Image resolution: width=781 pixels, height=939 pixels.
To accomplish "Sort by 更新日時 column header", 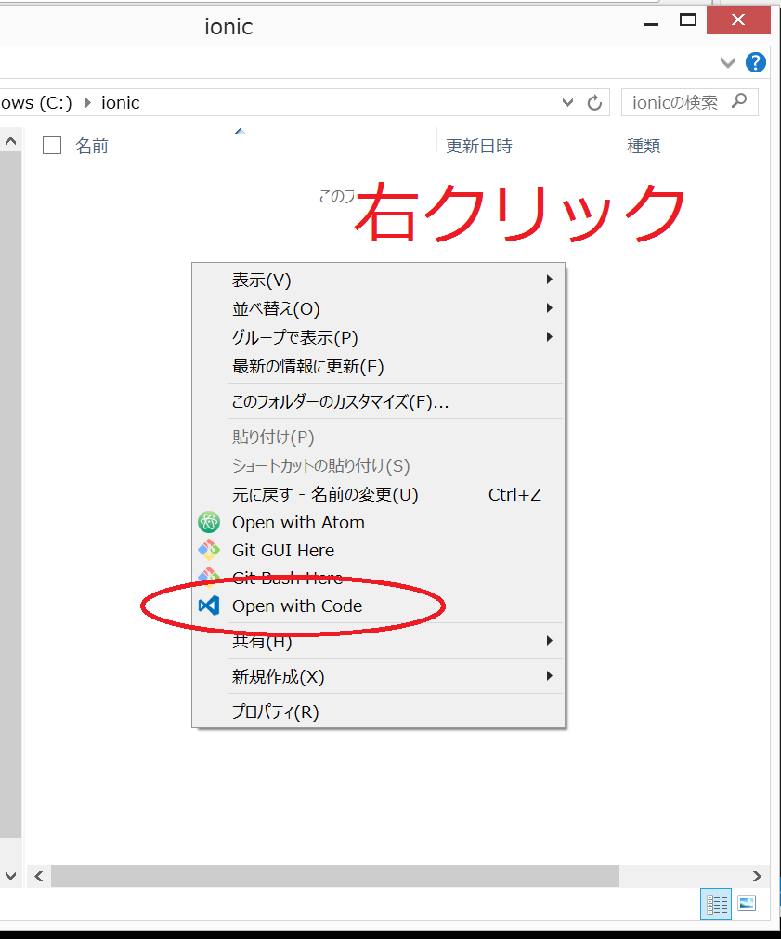I will point(479,146).
